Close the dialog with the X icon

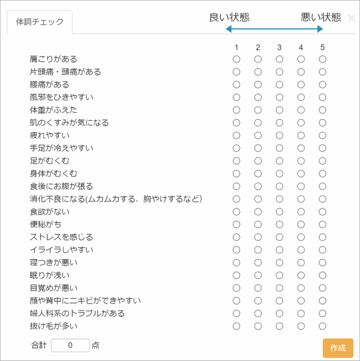[x=351, y=18]
